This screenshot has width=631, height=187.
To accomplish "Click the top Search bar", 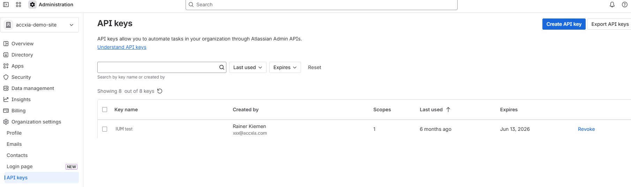I will click(x=321, y=5).
